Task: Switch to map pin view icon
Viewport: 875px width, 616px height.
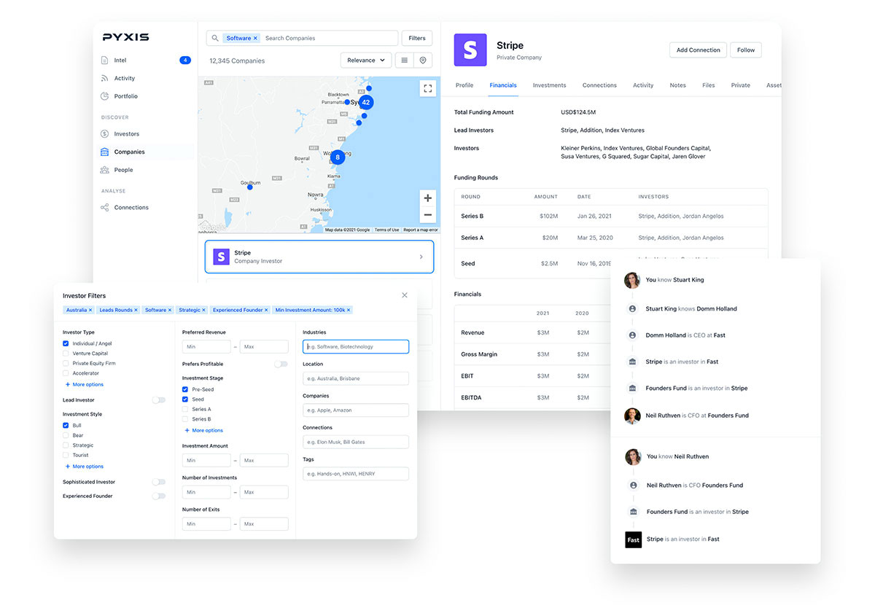Action: (x=423, y=61)
